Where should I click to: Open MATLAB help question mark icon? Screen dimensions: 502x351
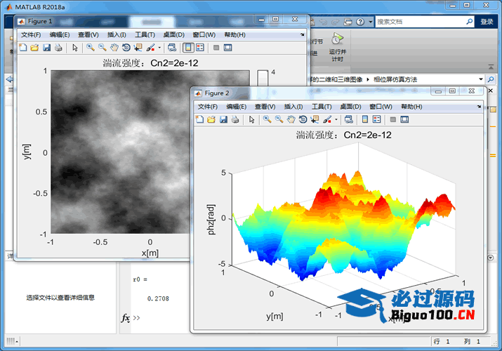[x=360, y=22]
